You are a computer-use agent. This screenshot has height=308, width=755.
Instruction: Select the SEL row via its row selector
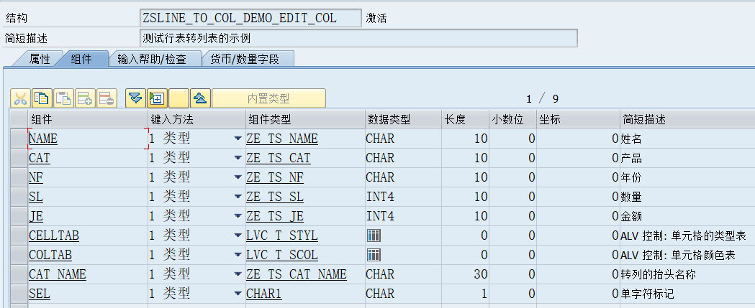pyautogui.click(x=19, y=293)
